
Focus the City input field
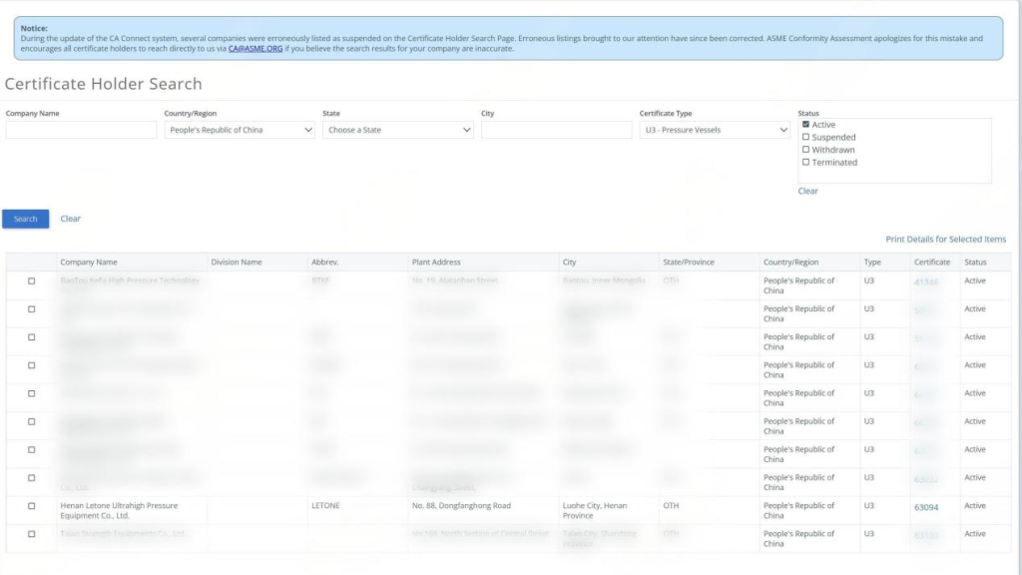pyautogui.click(x=556, y=130)
